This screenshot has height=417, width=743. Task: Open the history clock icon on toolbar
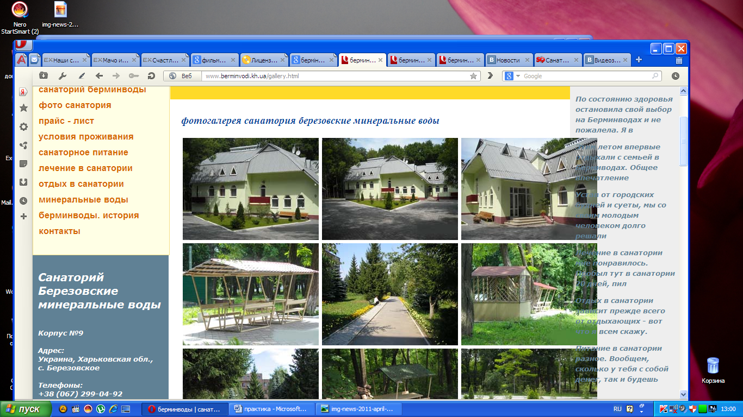point(675,76)
